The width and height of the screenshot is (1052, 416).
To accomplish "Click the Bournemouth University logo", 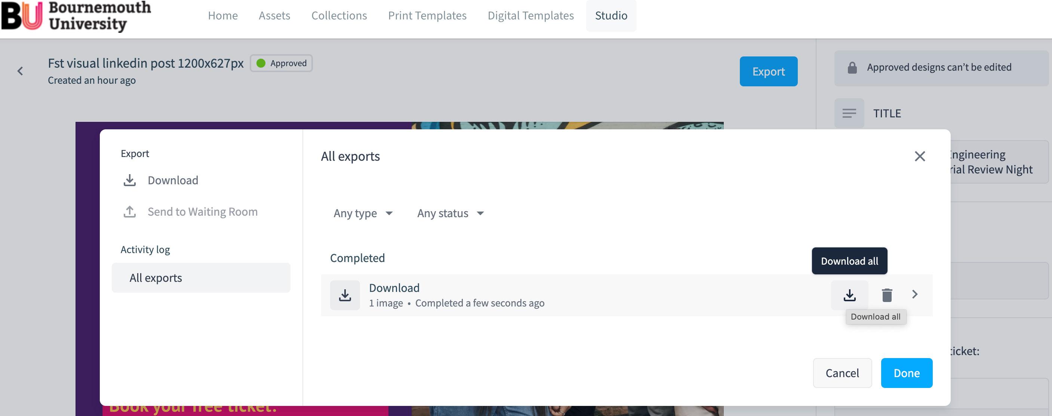I will [76, 16].
